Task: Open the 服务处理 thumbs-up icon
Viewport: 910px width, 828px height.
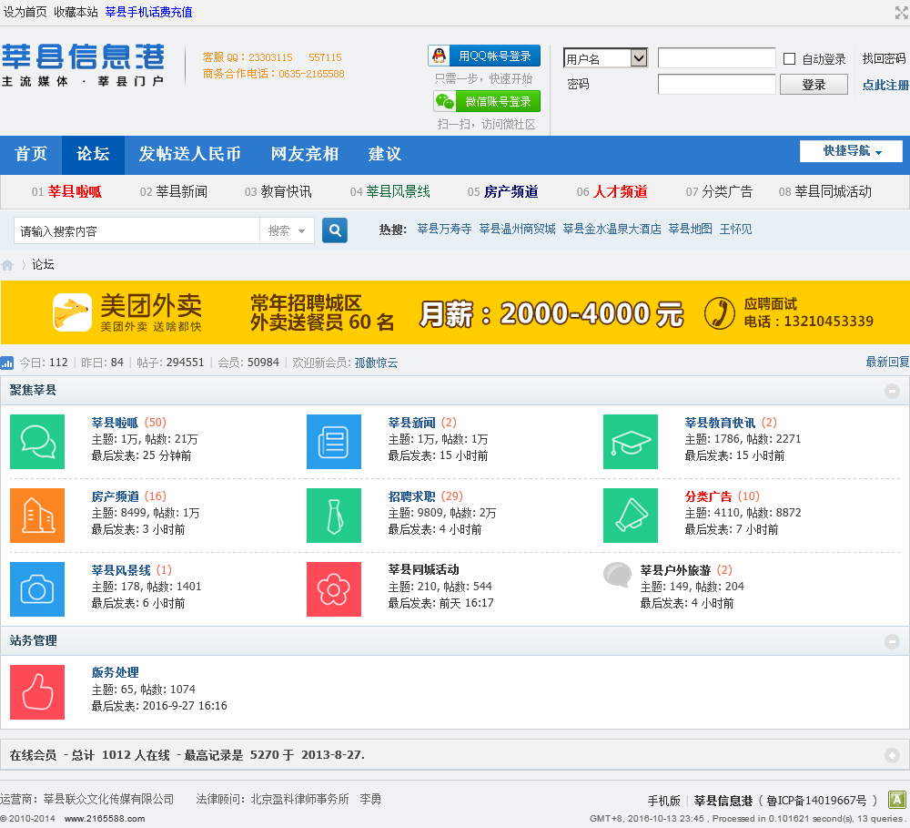Action: click(37, 692)
